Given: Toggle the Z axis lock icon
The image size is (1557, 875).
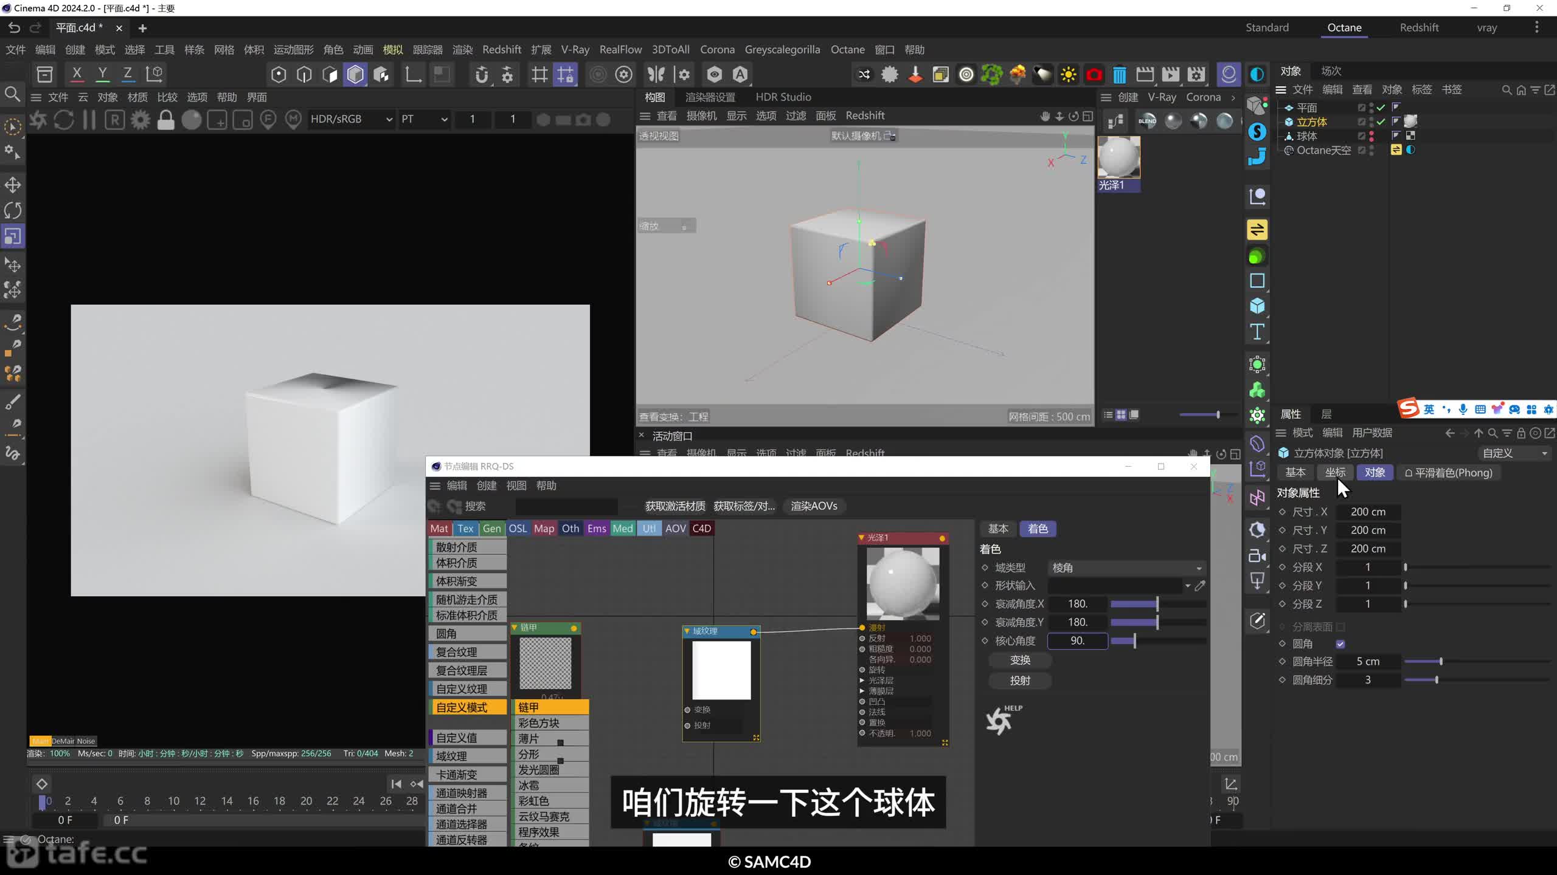Looking at the screenshot, I should click(128, 74).
